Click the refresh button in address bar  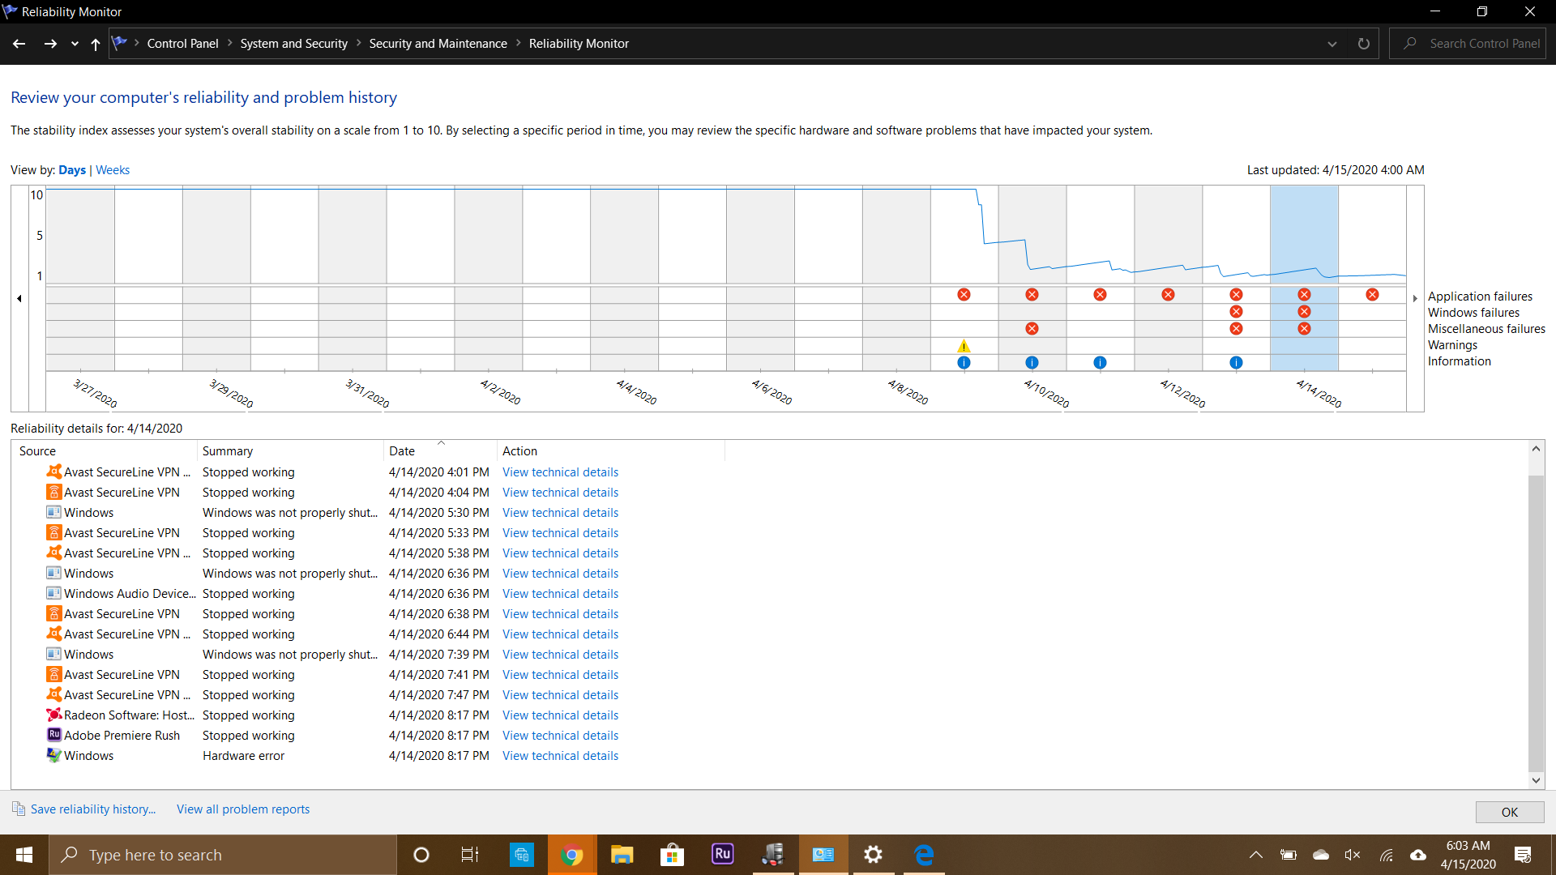(1364, 44)
